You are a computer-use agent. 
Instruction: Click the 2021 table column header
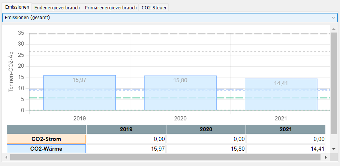click(286, 129)
